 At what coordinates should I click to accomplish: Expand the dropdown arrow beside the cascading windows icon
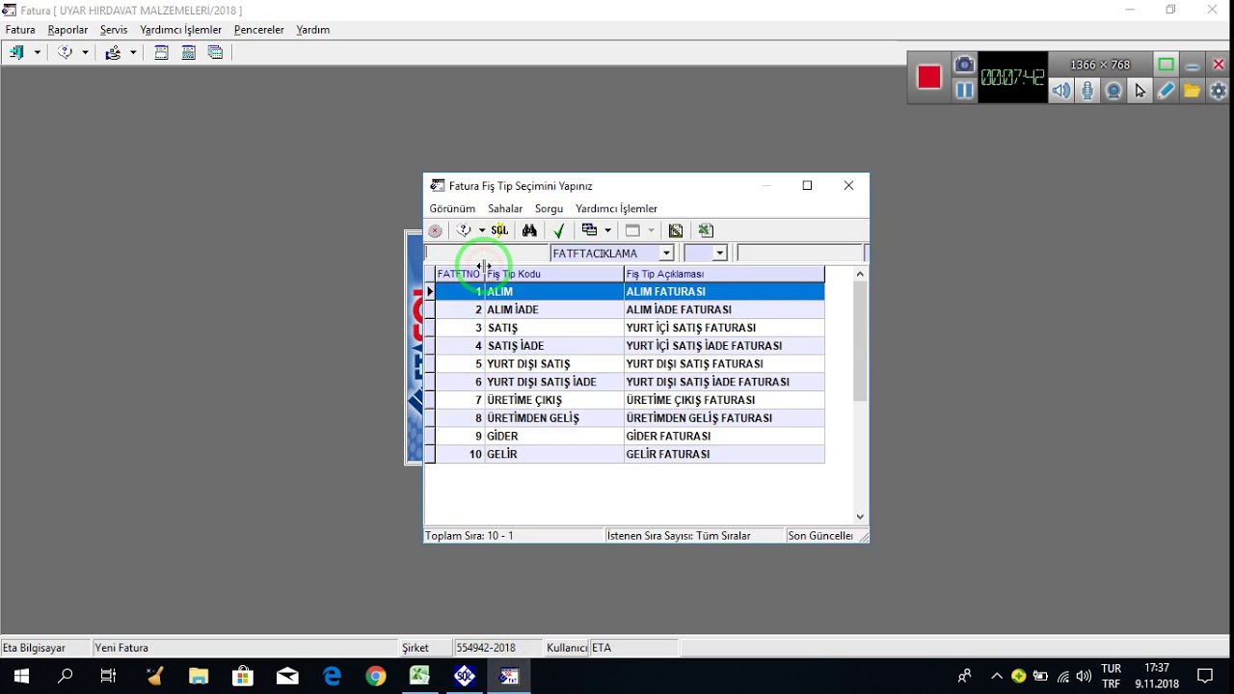click(607, 230)
